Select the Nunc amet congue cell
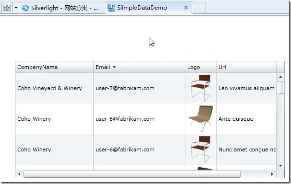 [x=246, y=149]
